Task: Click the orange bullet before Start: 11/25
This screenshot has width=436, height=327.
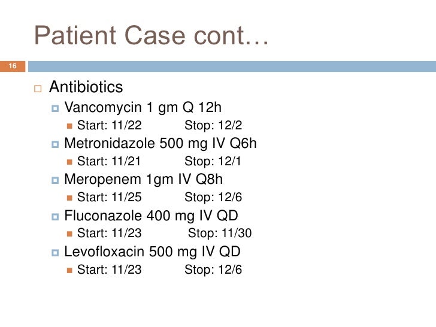Action: pyautogui.click(x=69, y=198)
